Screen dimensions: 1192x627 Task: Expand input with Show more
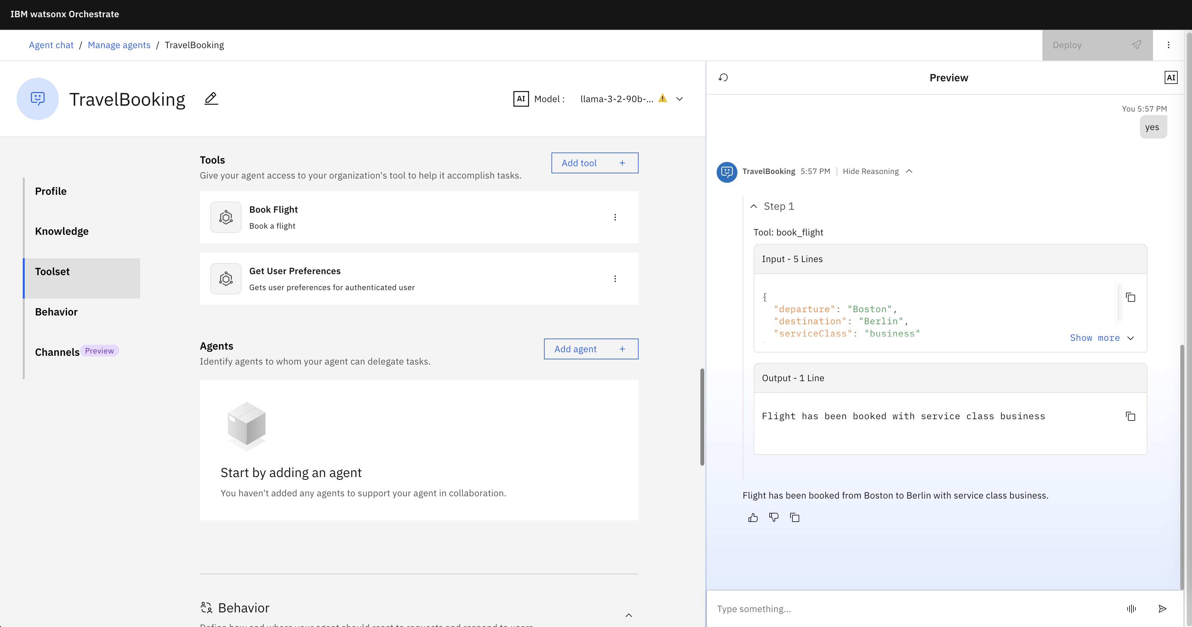coord(1101,338)
